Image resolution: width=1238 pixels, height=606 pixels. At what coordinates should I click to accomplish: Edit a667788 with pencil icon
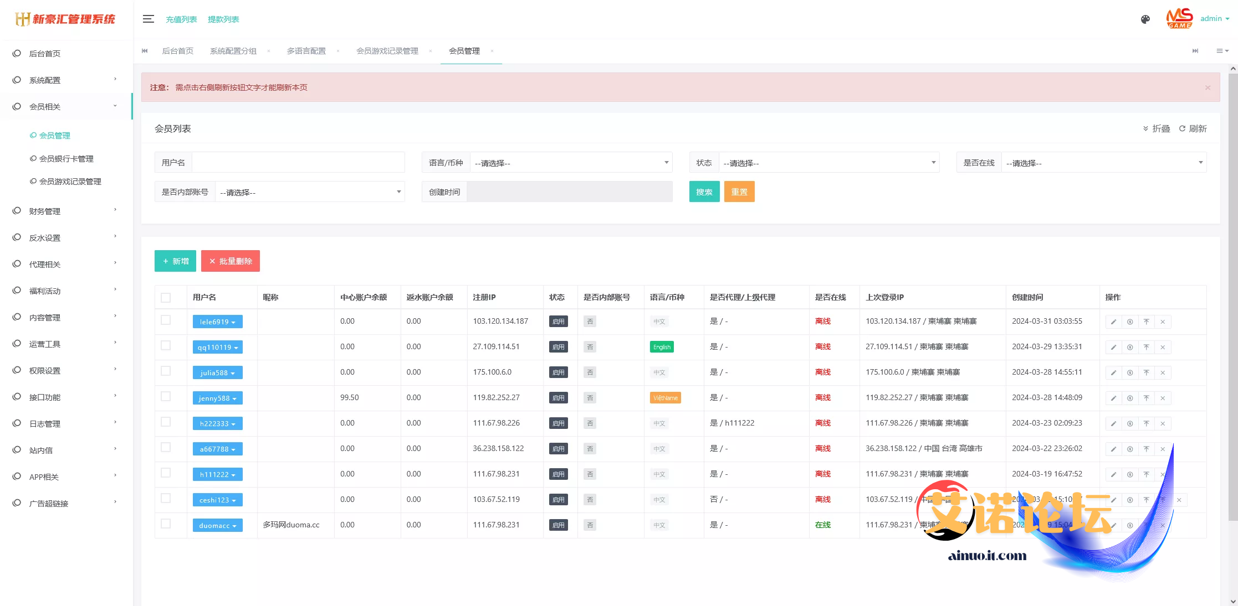pyautogui.click(x=1113, y=449)
